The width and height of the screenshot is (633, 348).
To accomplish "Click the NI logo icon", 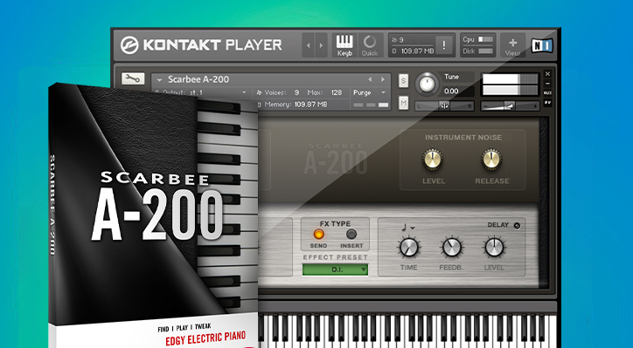I will coord(542,45).
